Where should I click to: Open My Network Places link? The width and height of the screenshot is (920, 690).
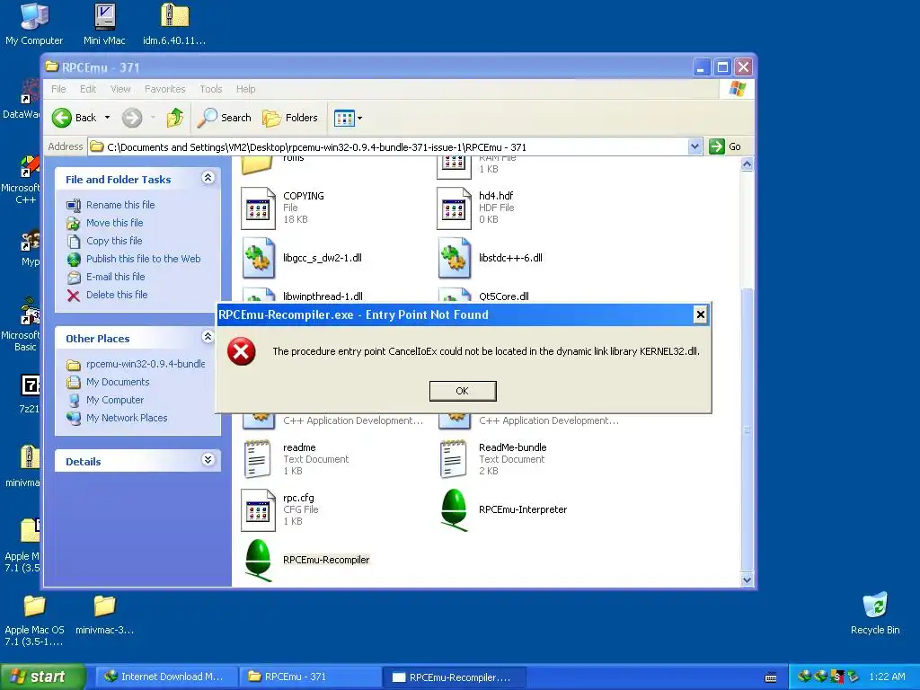point(127,418)
